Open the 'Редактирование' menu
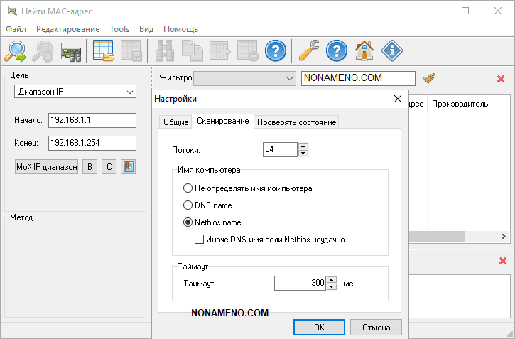This screenshot has width=515, height=339. point(67,29)
